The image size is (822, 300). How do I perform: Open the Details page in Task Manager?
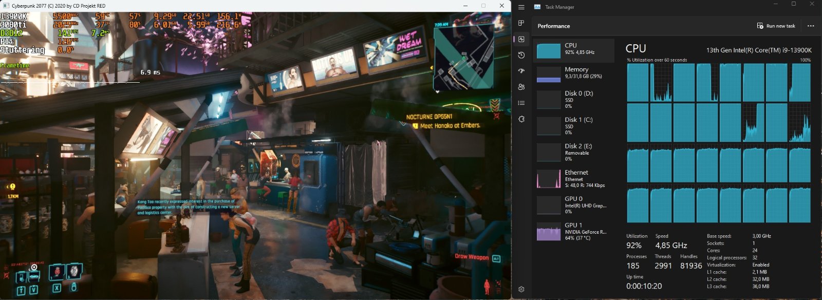[521, 103]
